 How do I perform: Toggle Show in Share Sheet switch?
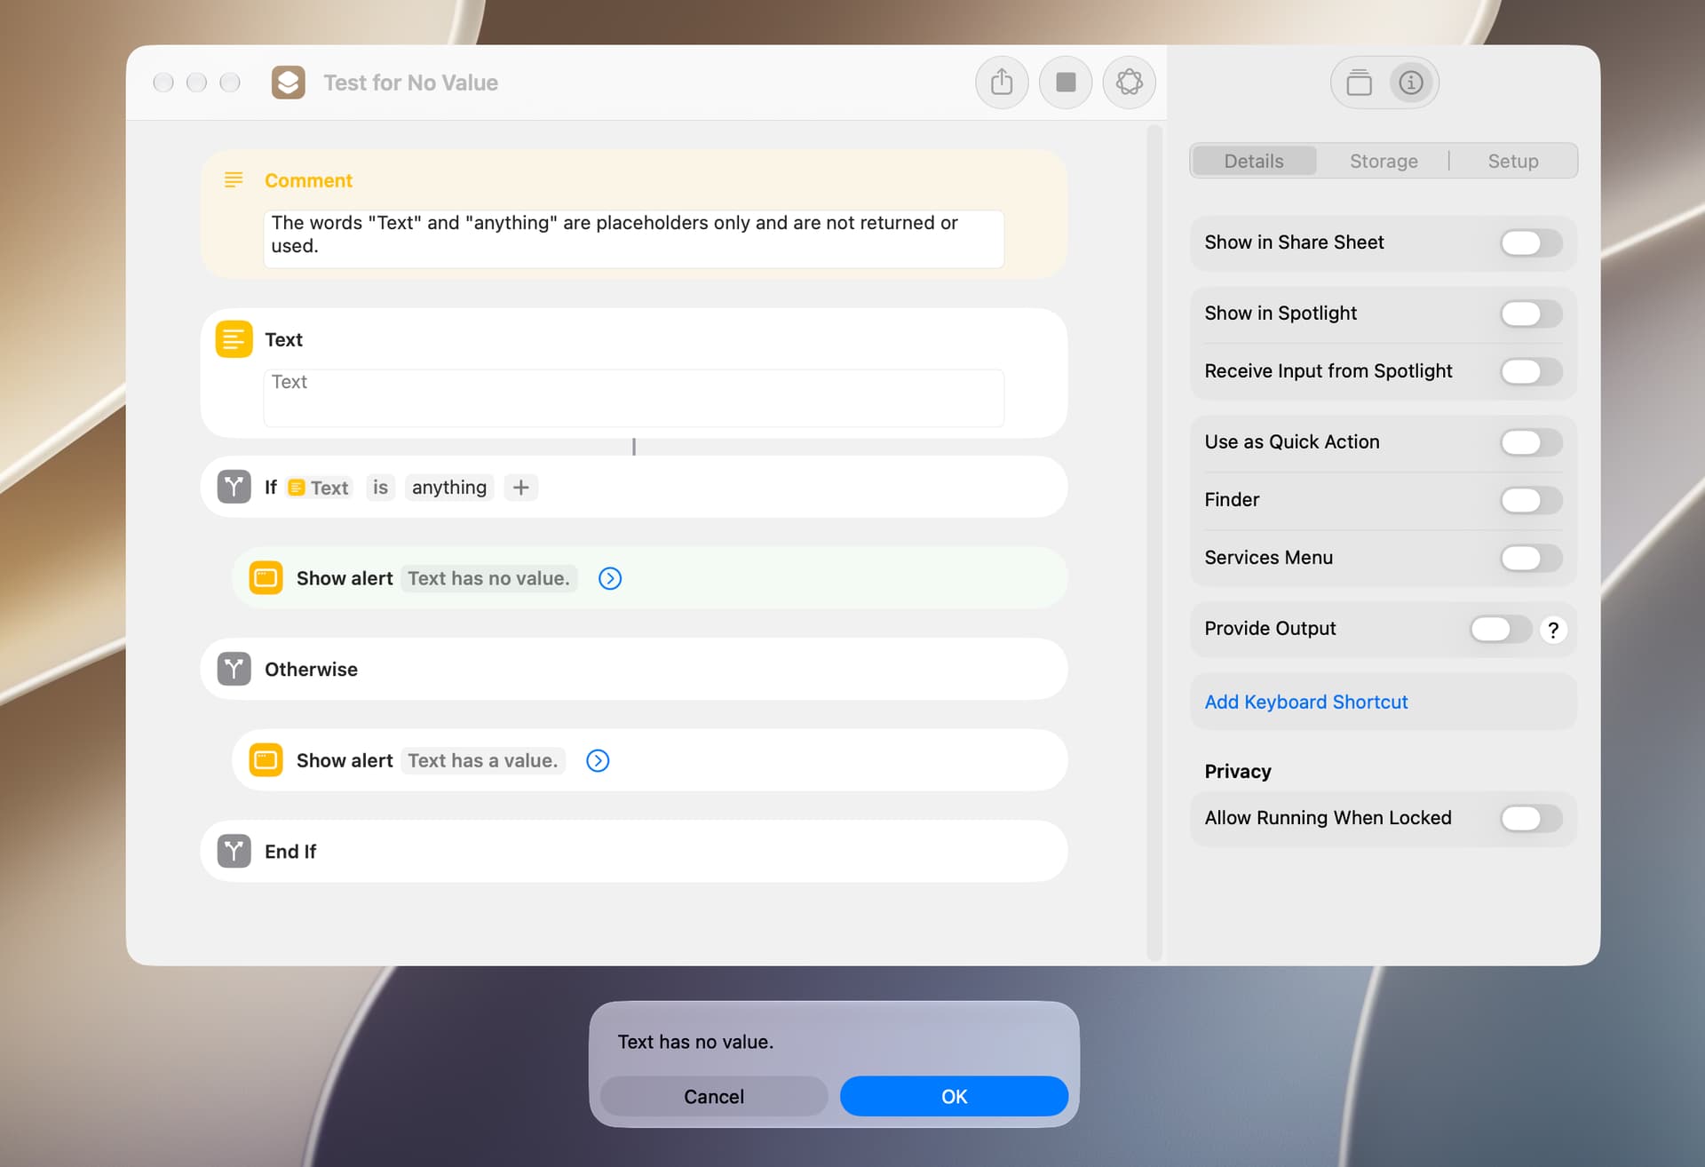coord(1531,242)
